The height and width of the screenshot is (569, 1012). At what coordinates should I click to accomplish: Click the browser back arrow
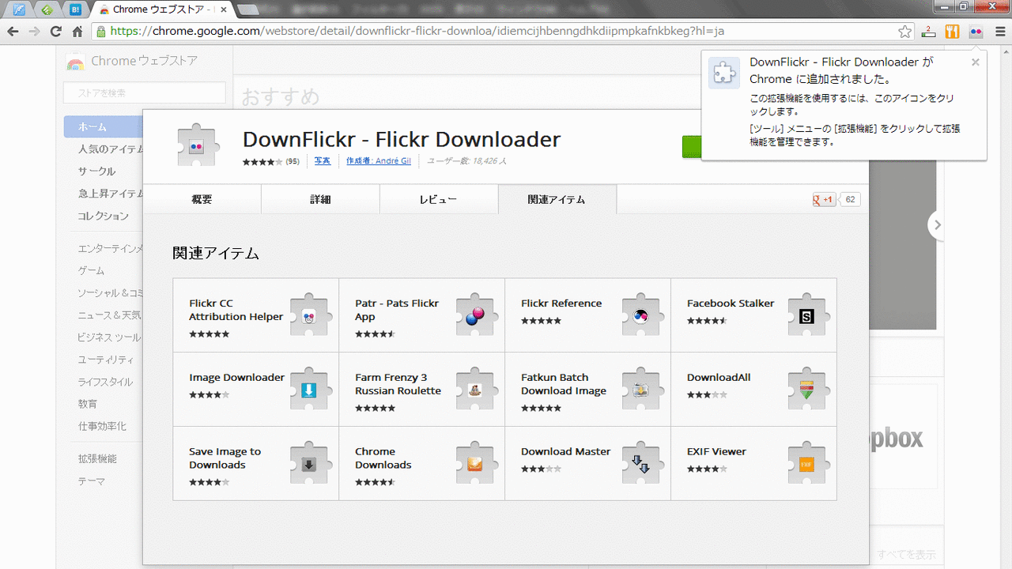click(x=13, y=32)
